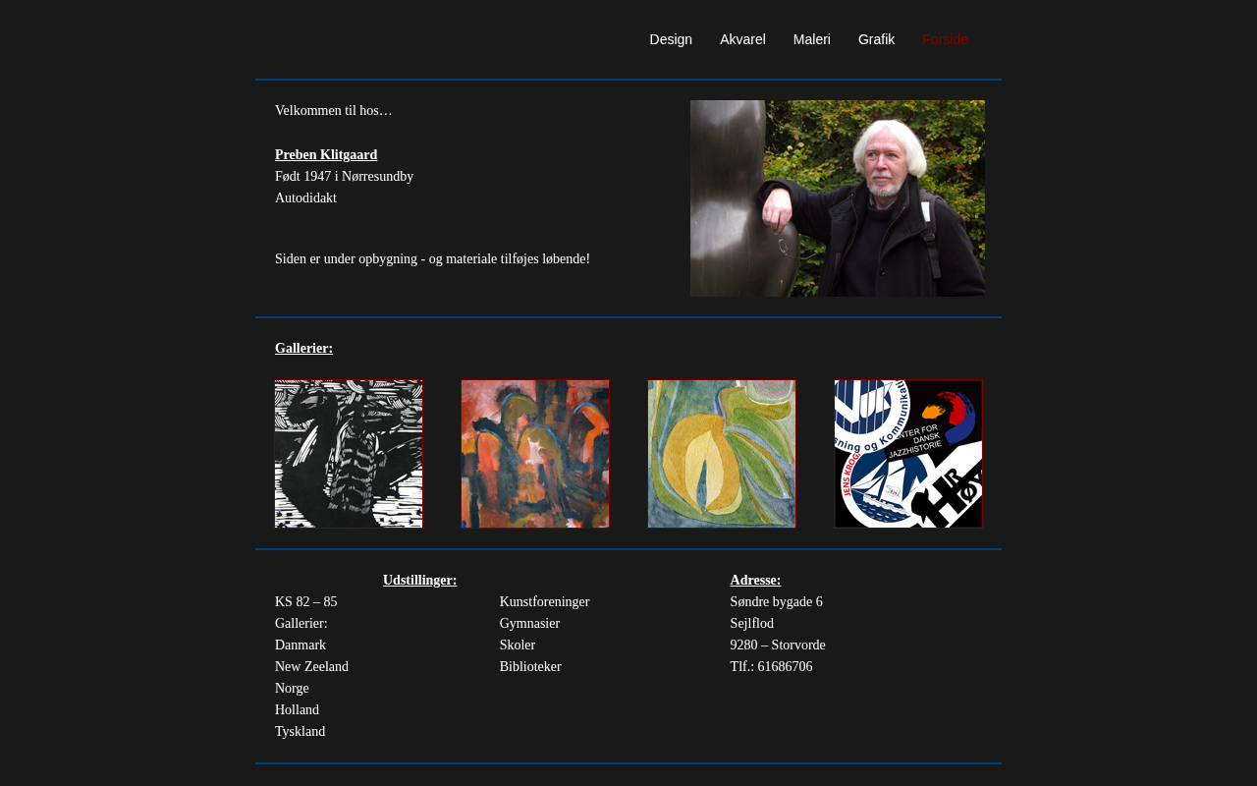Open the yellow-green watercolor leaf thumbnail

click(x=722, y=454)
